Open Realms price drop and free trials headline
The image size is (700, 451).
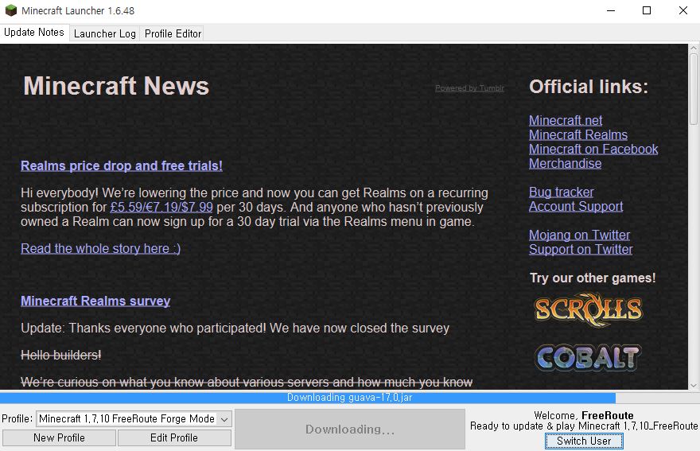click(122, 165)
